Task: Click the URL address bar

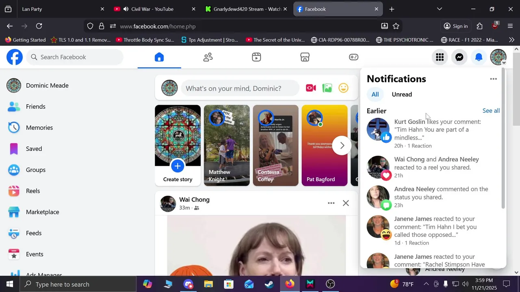Action: point(244,26)
